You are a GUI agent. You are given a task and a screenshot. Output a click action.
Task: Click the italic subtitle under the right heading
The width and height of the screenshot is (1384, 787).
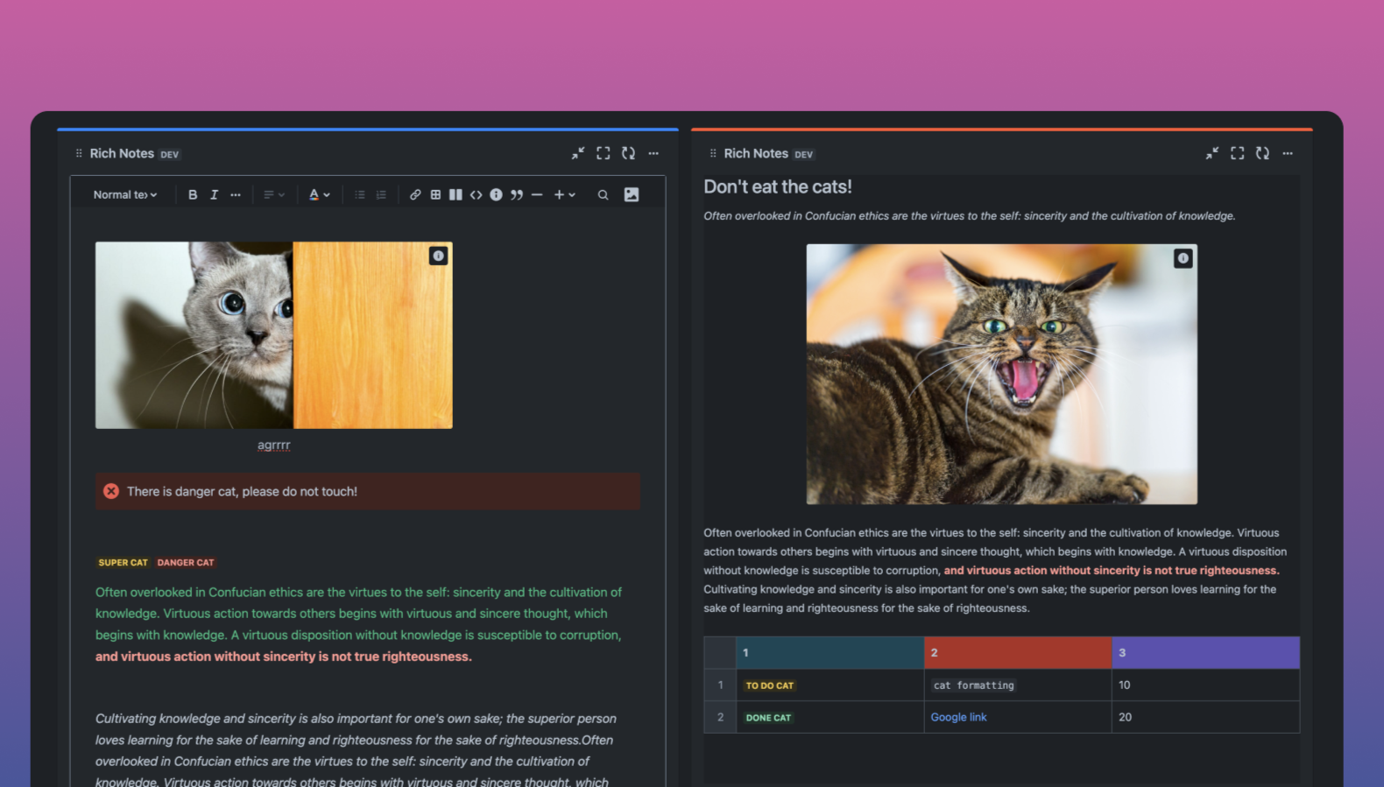point(970,216)
